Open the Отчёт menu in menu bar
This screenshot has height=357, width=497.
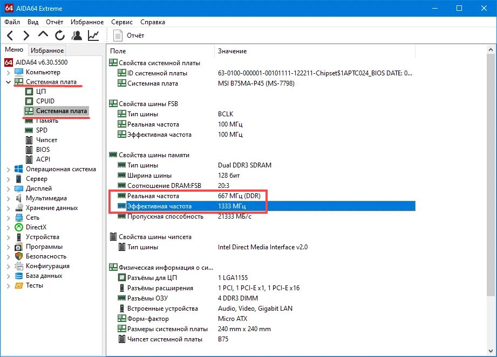55,22
